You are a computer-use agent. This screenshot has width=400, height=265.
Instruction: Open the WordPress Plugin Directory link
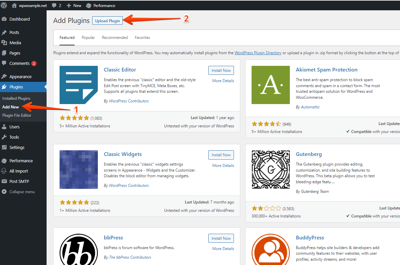[258, 53]
